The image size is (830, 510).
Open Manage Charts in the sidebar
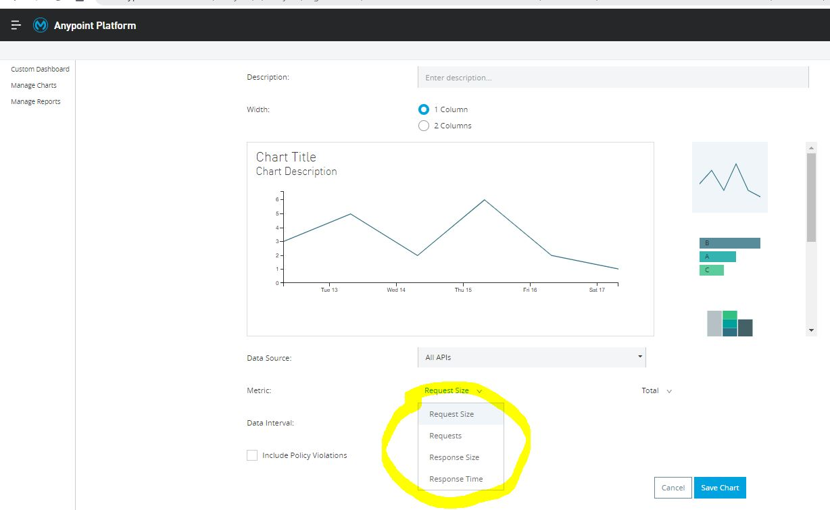click(34, 85)
